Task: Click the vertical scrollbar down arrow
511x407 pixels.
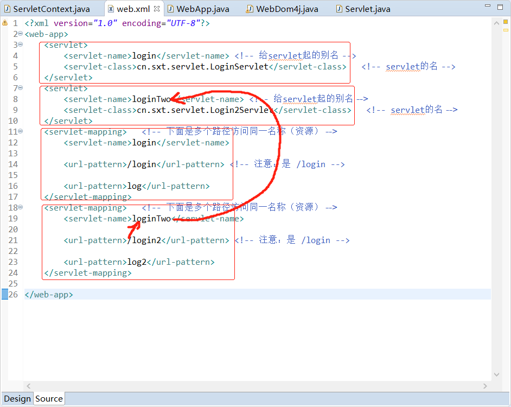Action: click(496, 374)
